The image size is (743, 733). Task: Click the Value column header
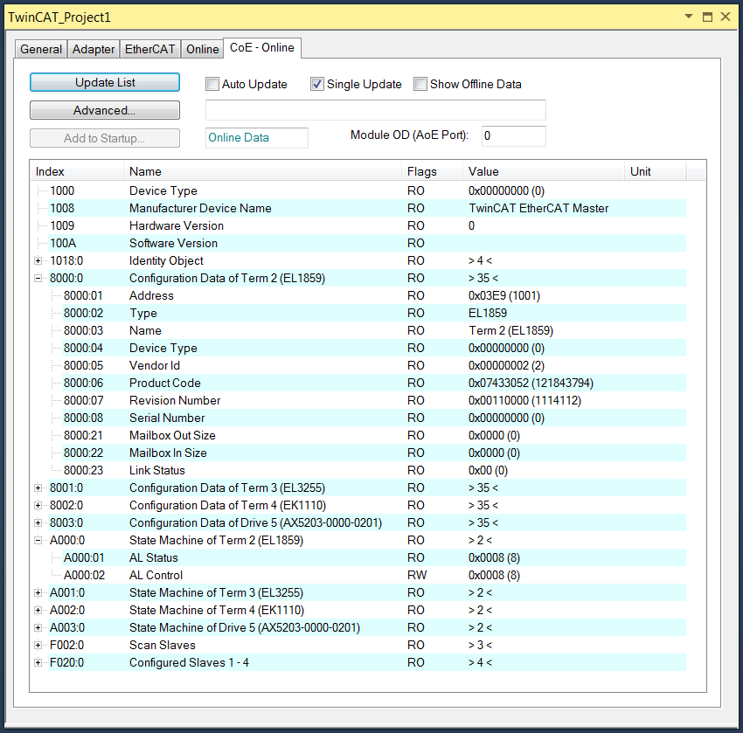544,171
